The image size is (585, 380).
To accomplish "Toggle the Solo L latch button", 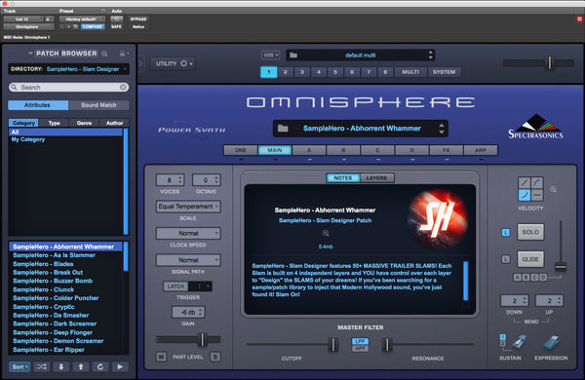I will 505,232.
